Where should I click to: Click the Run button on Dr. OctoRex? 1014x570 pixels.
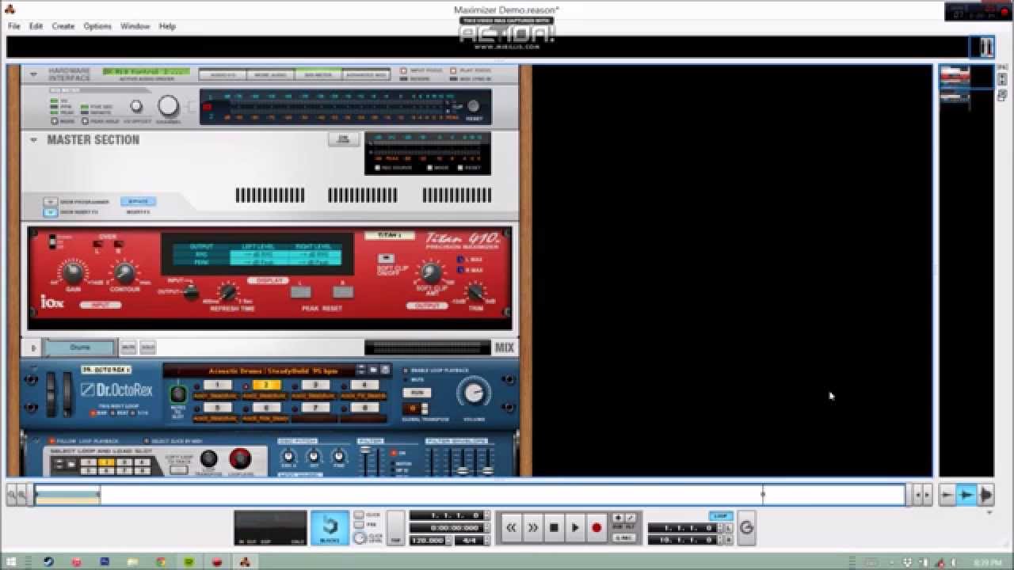(417, 393)
